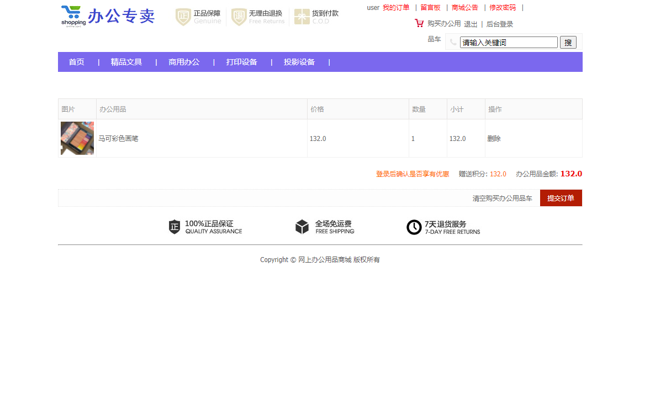Click the magnifier icon in the search box
Screen dimensions: 671x413
click(453, 41)
